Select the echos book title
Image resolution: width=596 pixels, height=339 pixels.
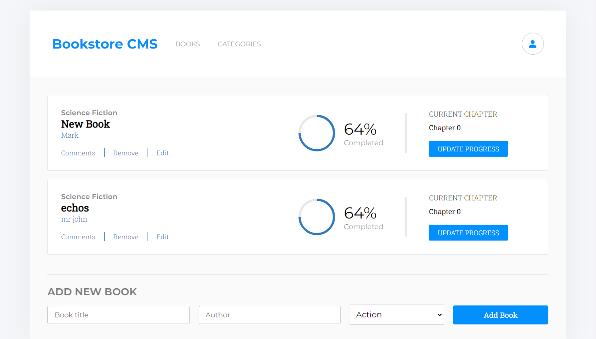click(x=75, y=208)
